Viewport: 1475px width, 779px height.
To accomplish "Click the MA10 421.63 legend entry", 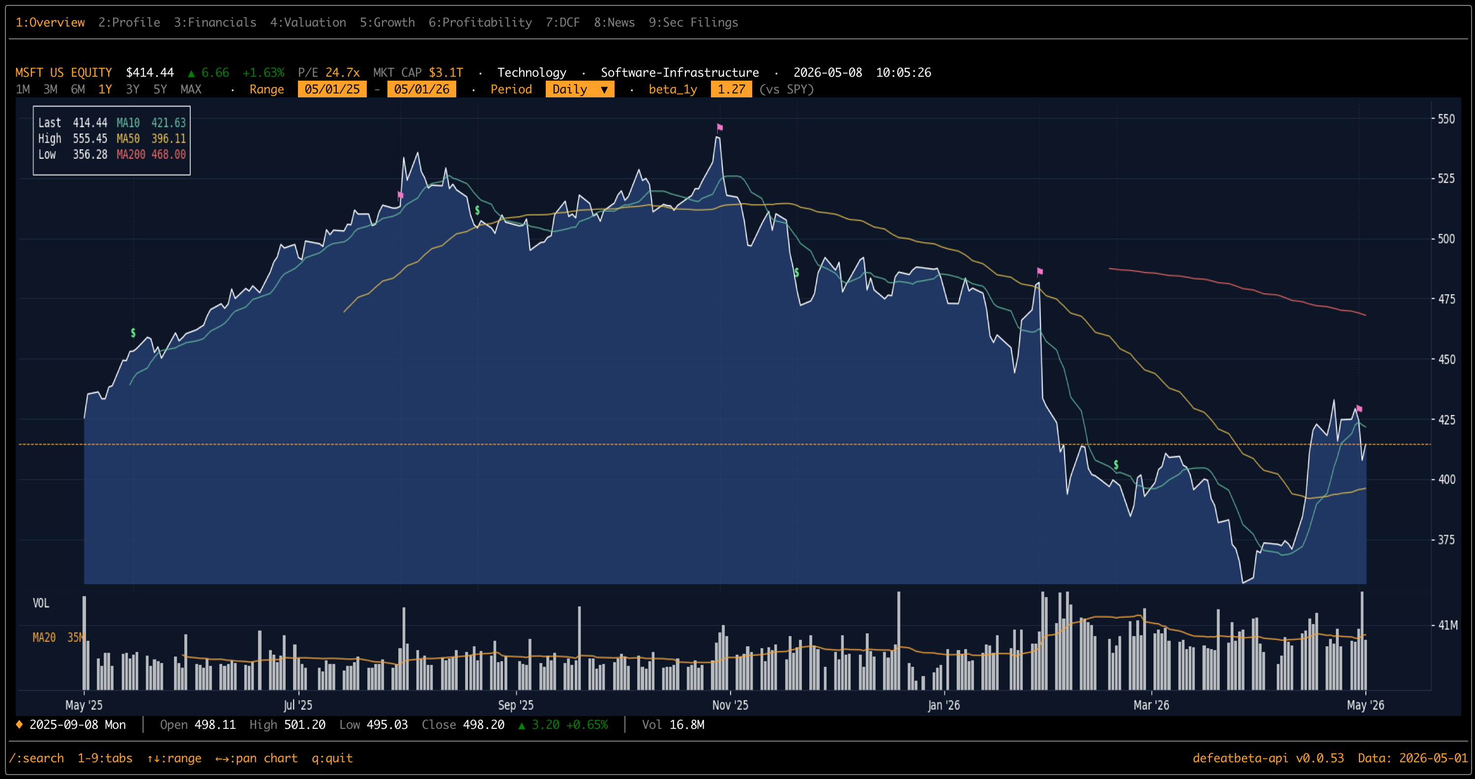I will pyautogui.click(x=151, y=122).
